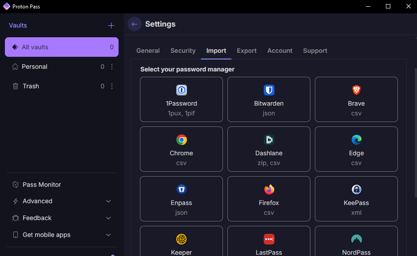
Task: Click the KeePass card label text
Action: [x=356, y=203]
